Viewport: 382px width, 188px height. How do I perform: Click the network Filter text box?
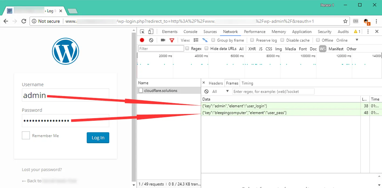[x=161, y=48]
